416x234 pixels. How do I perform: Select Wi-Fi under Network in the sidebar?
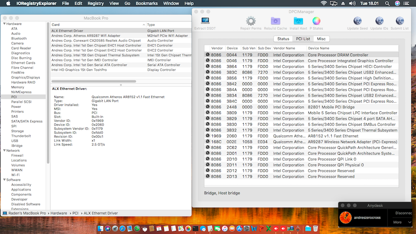(16, 175)
